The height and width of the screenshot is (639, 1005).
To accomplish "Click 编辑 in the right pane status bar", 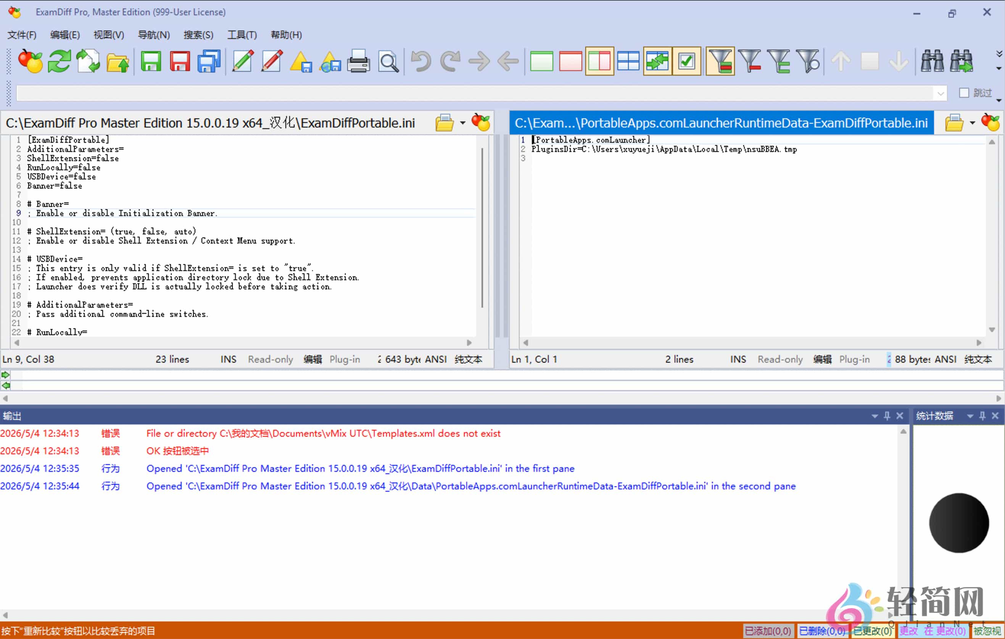I will click(822, 359).
